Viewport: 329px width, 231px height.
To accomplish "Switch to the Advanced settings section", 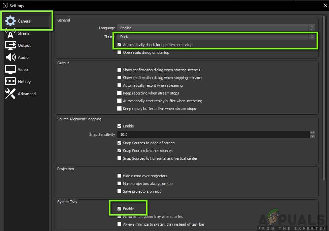I will point(27,93).
